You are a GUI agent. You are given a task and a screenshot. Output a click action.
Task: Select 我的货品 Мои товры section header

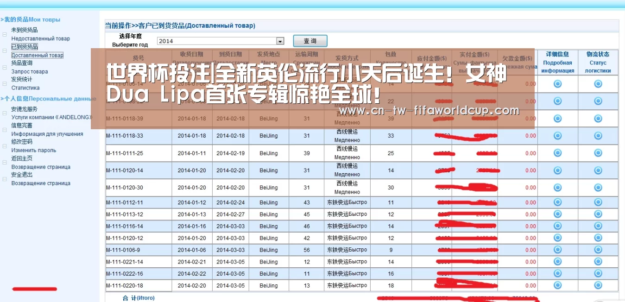[x=30, y=19]
